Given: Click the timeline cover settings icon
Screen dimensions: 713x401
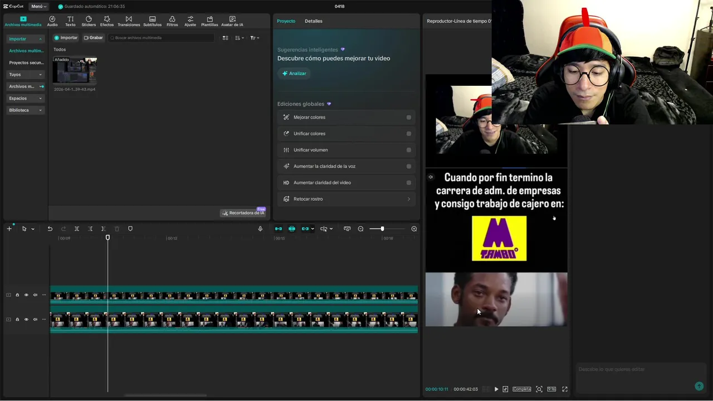Looking at the screenshot, I should pyautogui.click(x=347, y=229).
